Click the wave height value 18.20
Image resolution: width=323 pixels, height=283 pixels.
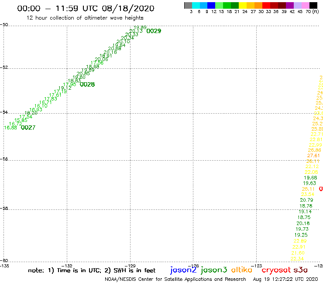31,113
